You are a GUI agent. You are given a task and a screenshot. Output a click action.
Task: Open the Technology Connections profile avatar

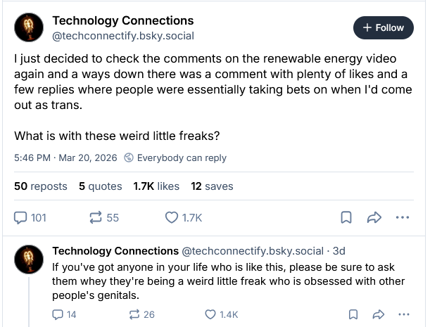tap(29, 27)
